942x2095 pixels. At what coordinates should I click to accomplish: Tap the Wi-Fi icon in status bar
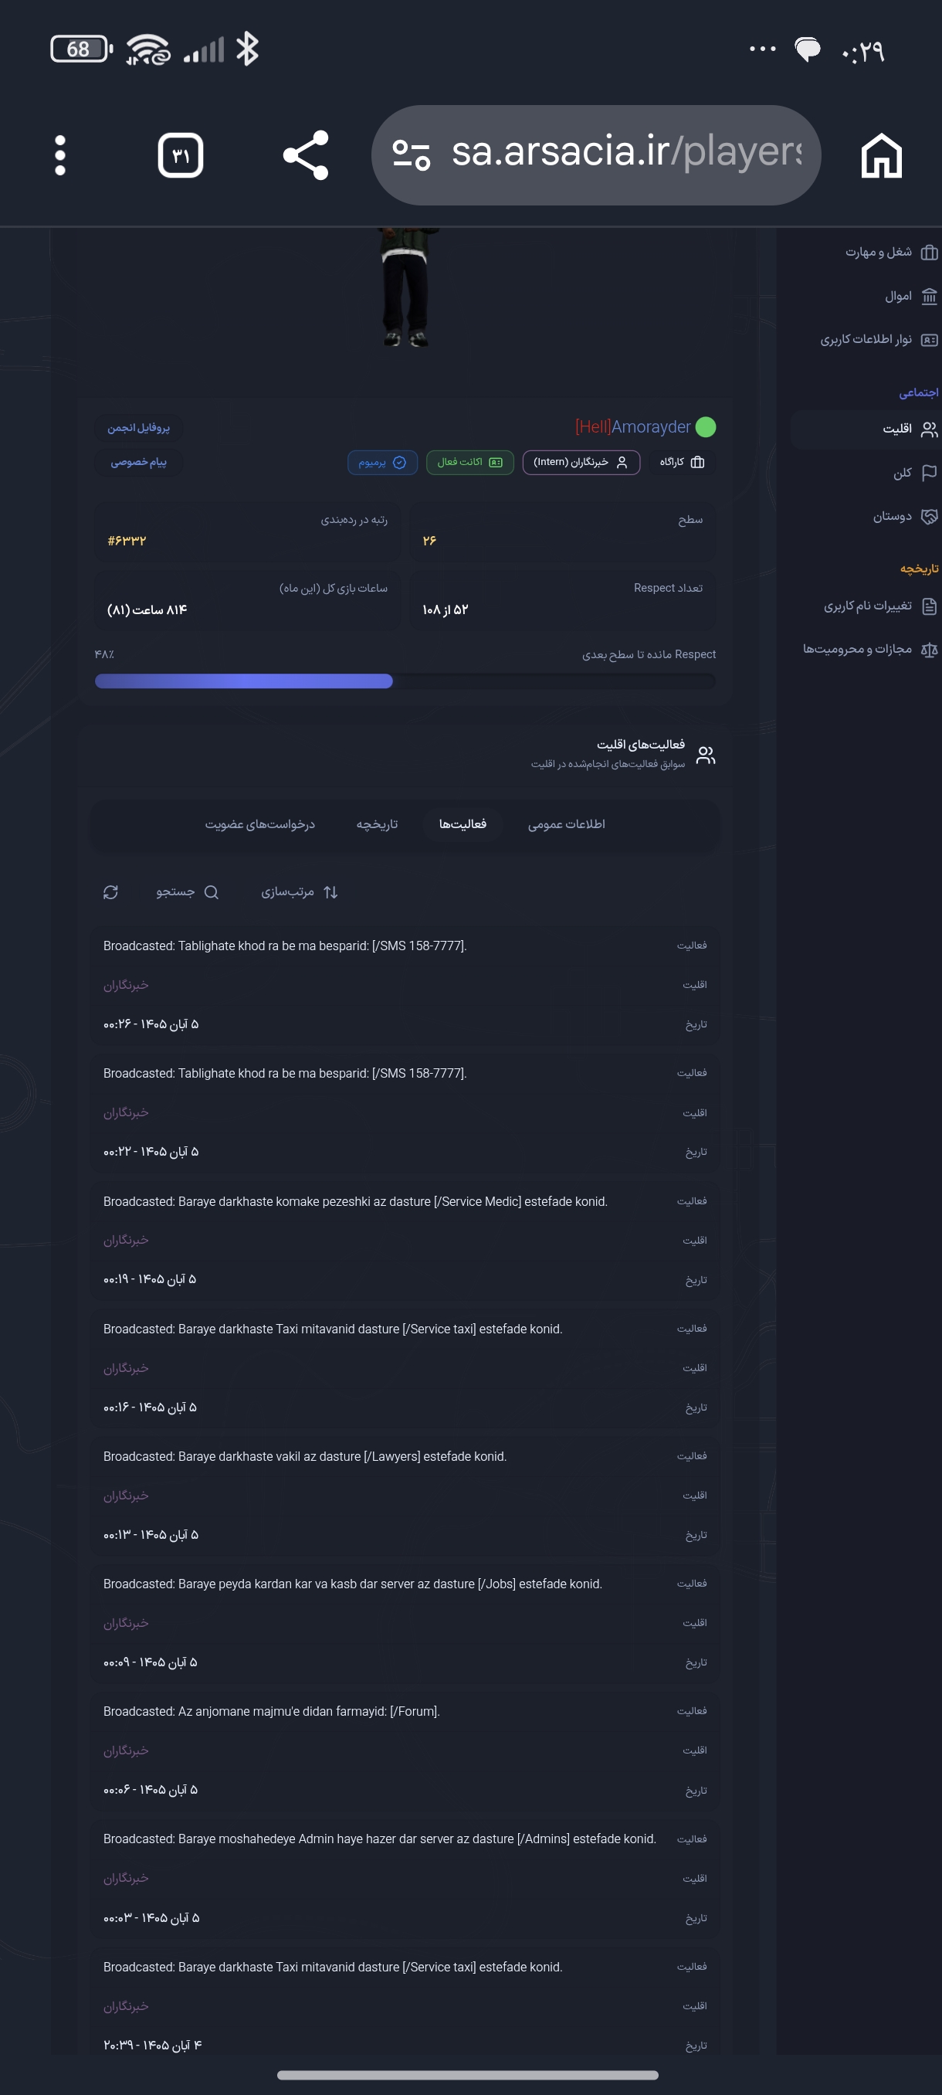pyautogui.click(x=148, y=49)
